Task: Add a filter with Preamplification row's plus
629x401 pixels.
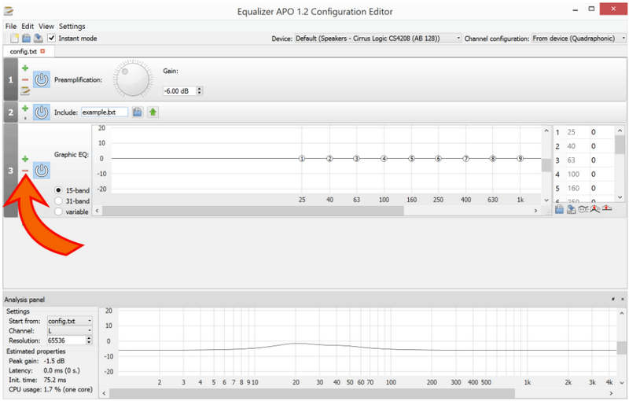Action: pyautogui.click(x=25, y=68)
